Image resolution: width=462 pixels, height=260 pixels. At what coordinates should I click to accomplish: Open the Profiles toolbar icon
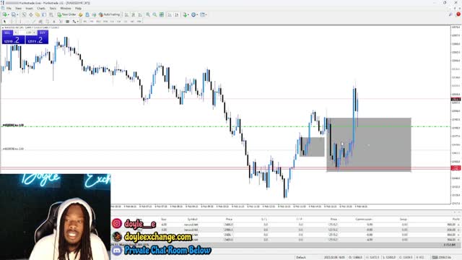[x=13, y=14]
